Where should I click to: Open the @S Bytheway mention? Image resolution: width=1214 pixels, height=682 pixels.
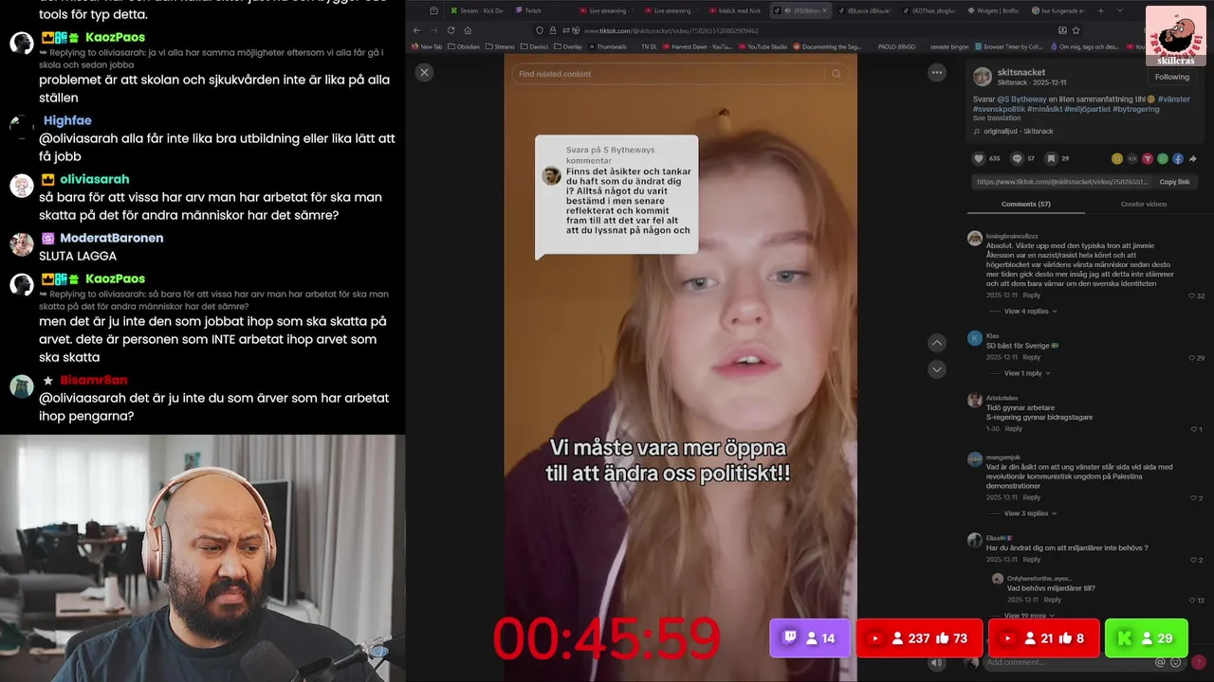click(1021, 99)
